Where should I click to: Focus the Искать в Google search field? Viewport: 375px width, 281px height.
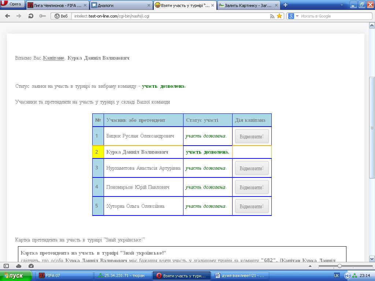pos(335,16)
